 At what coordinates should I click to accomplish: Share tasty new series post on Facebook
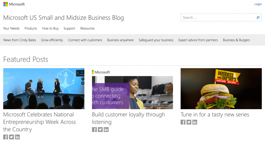(183, 122)
